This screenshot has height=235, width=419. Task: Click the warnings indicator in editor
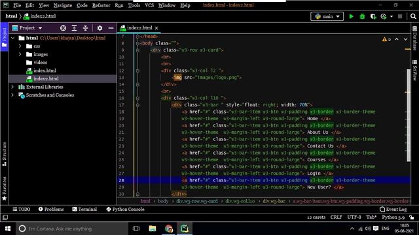pos(386,39)
